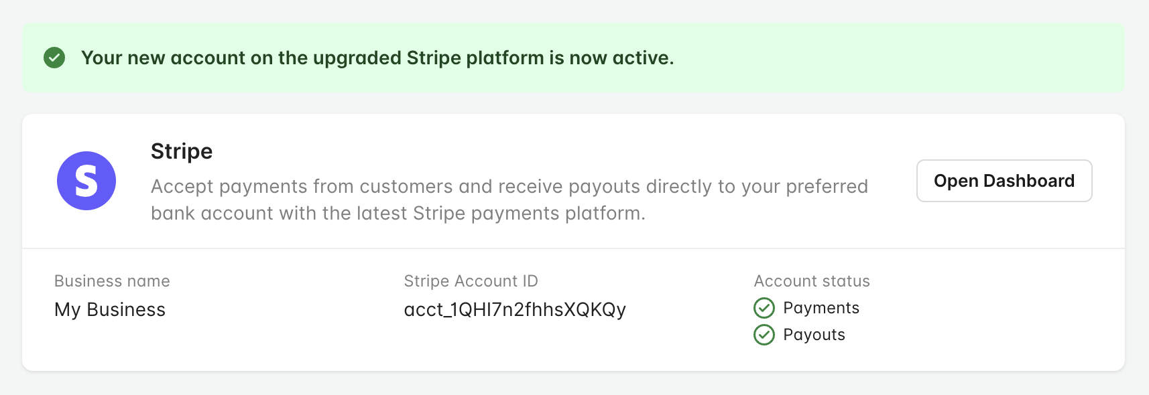
Task: Open Dashboard for the Stripe account
Action: pyautogui.click(x=1004, y=180)
